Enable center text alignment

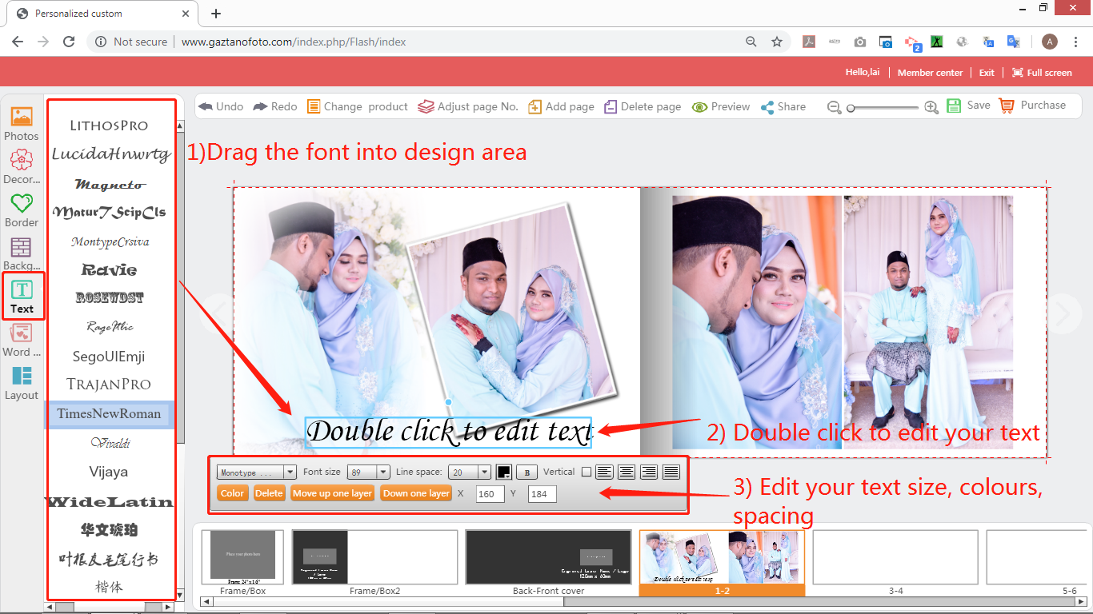tap(627, 472)
